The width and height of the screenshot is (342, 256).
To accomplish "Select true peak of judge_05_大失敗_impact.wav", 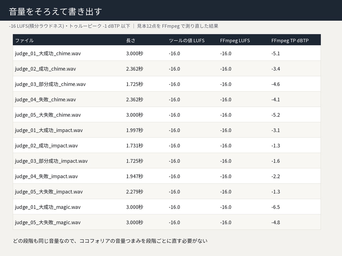I will 276,192.
